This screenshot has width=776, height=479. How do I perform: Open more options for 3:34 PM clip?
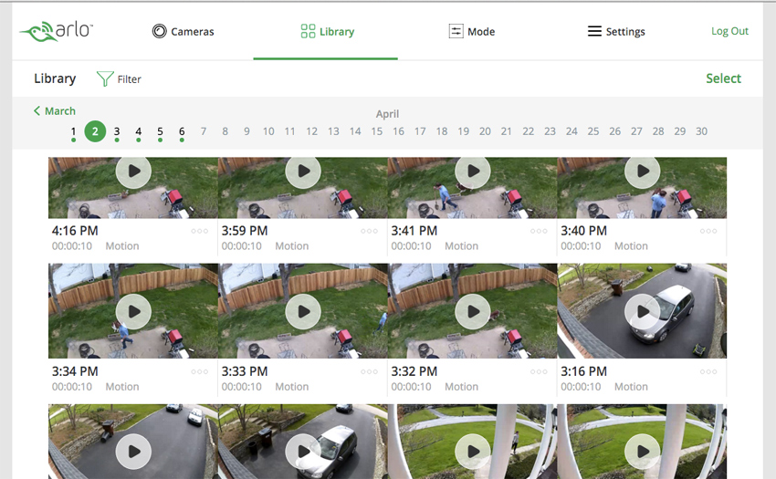[x=199, y=371]
